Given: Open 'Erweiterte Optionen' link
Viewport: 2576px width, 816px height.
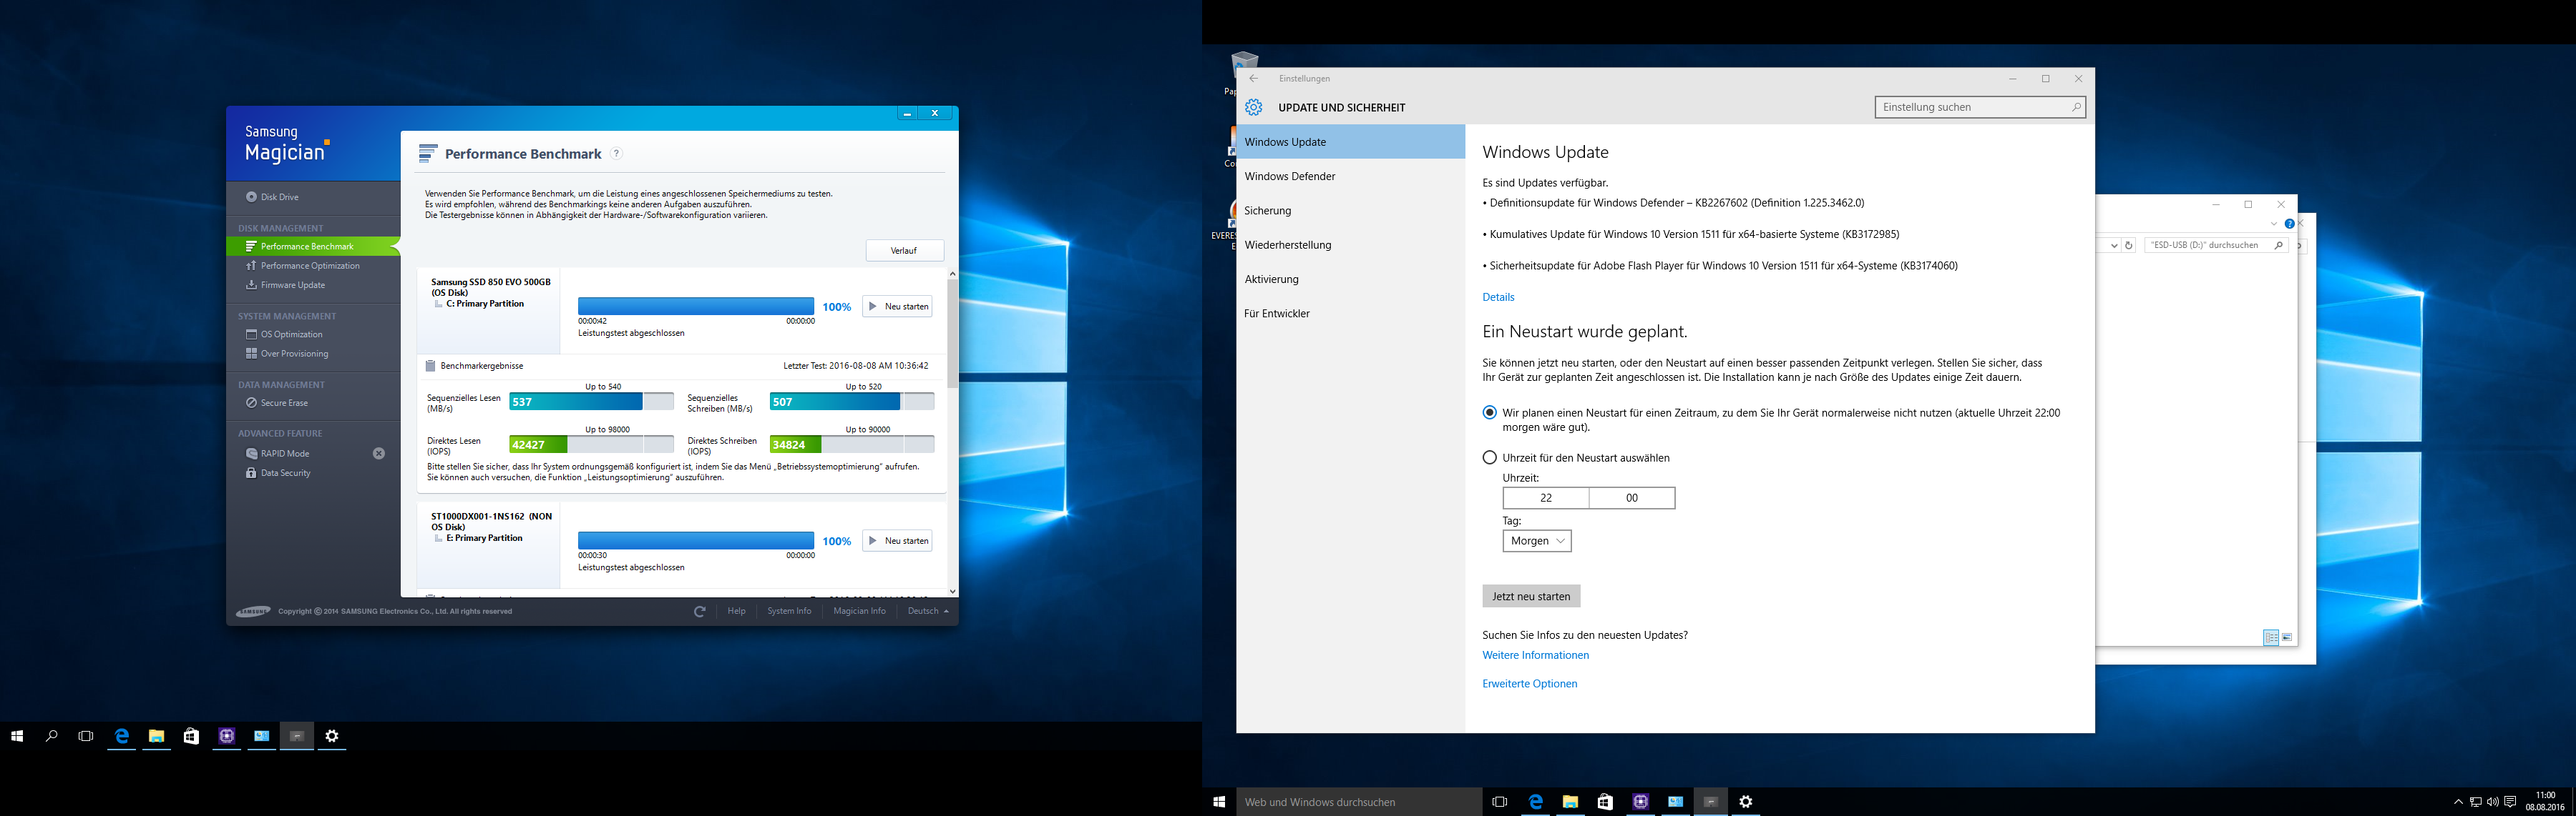Looking at the screenshot, I should point(1529,684).
